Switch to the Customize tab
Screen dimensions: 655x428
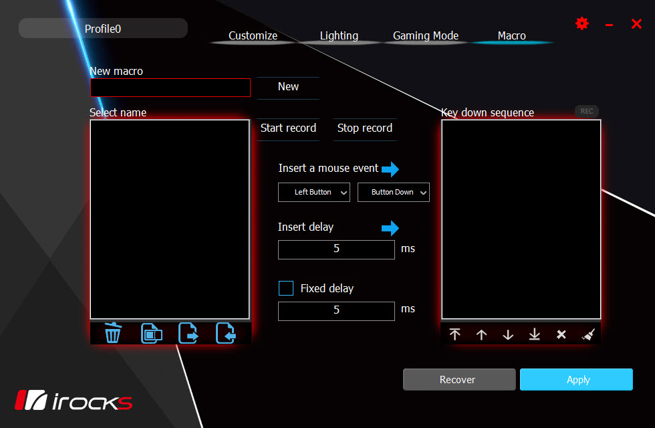(x=253, y=36)
